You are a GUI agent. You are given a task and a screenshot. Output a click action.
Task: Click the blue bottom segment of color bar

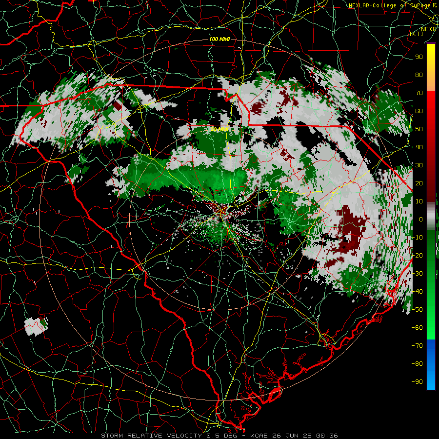click(x=431, y=365)
